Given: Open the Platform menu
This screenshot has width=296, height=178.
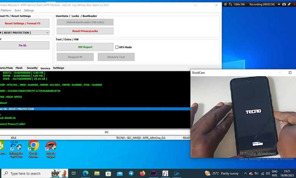Looking at the screenshot, I should point(6,10).
